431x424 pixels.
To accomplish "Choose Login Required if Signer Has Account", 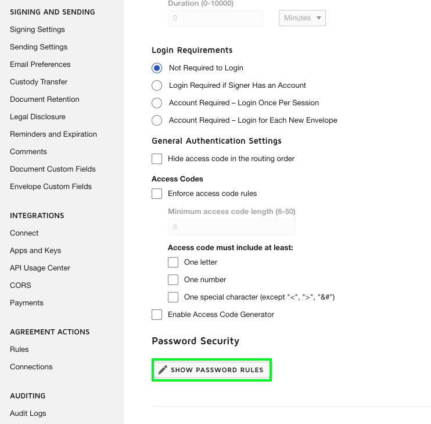I will 157,85.
